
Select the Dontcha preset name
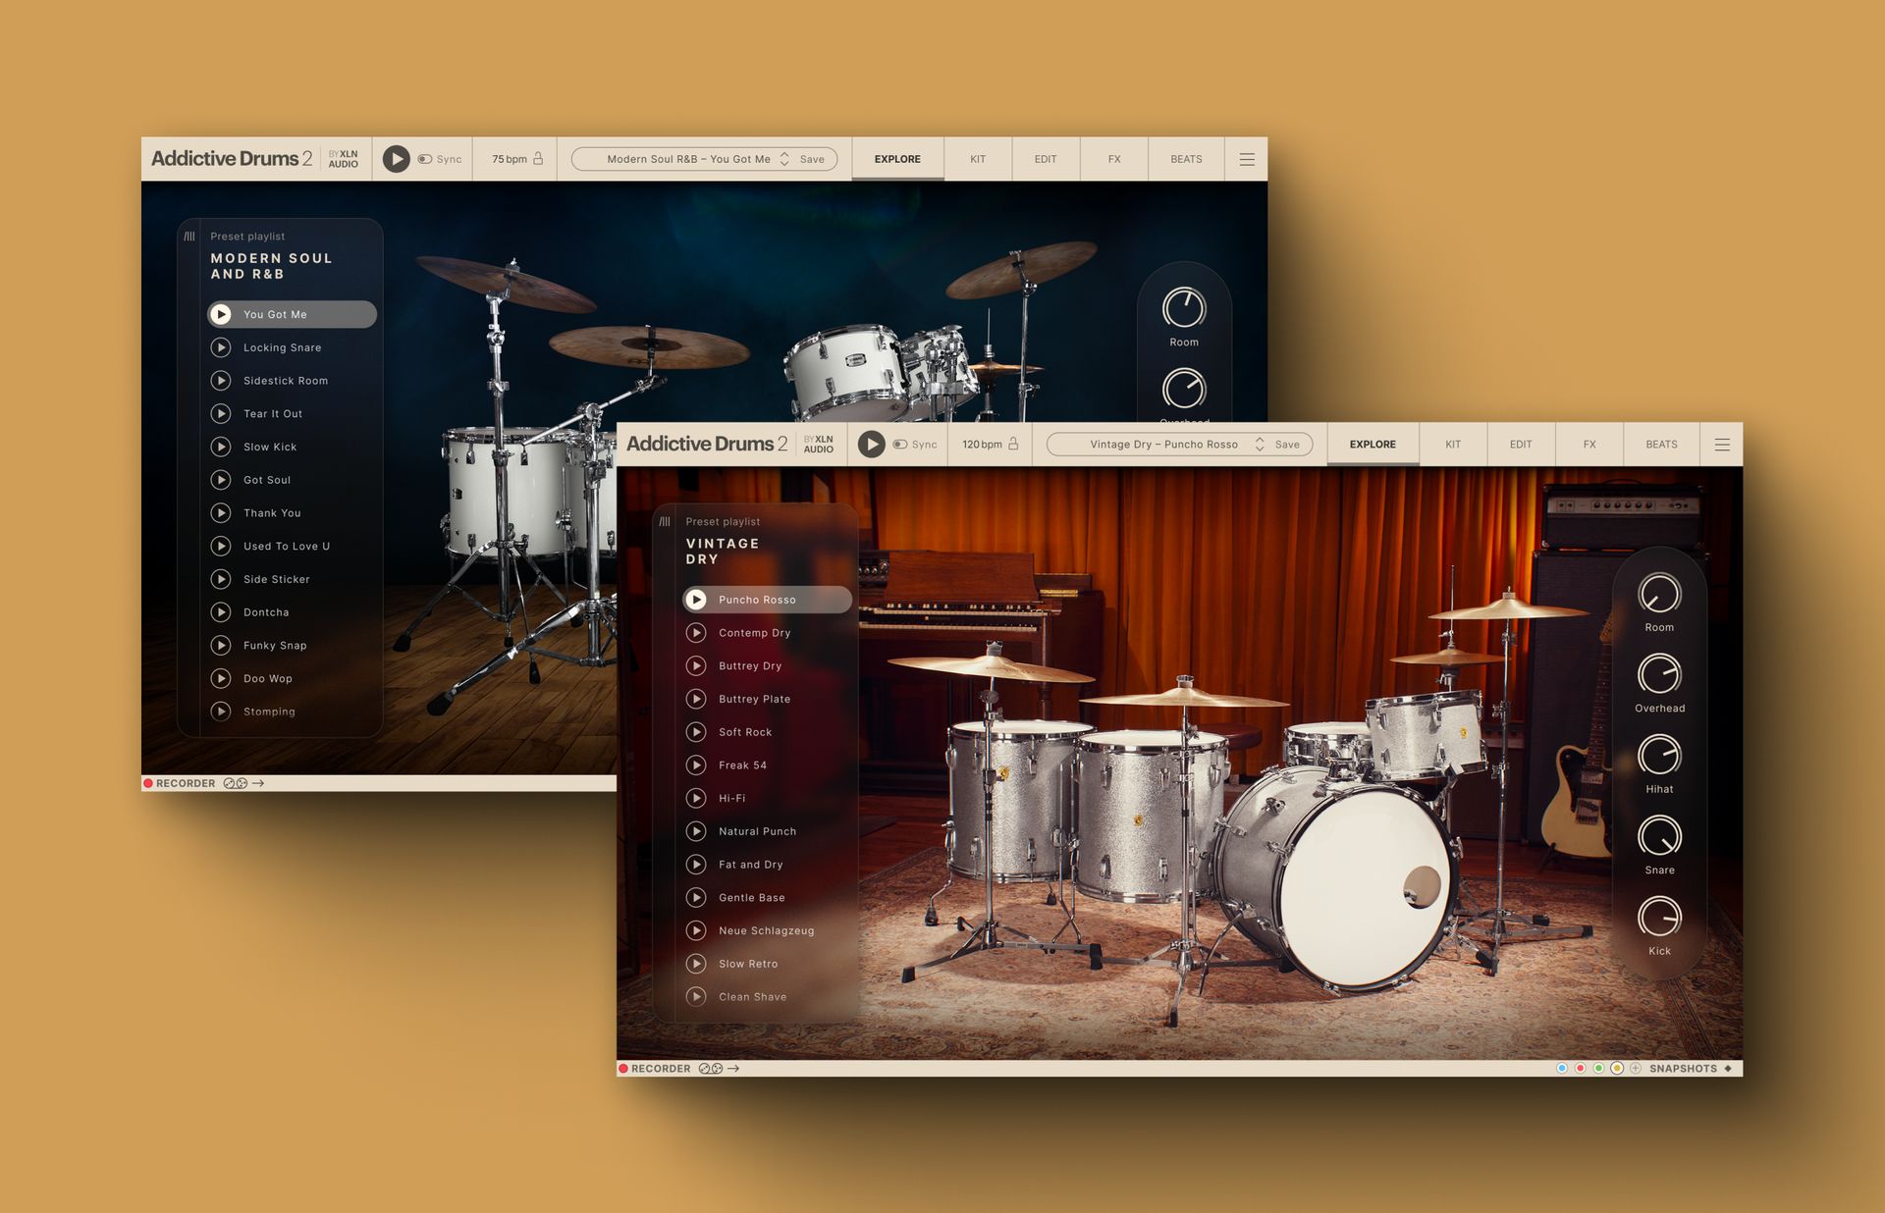(x=266, y=612)
